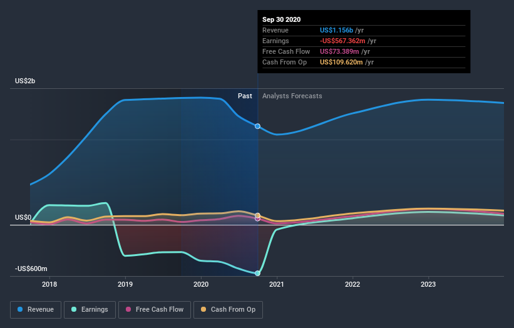514x328 pixels.
Task: Click the -US$567.362m earnings value
Action: (342, 41)
